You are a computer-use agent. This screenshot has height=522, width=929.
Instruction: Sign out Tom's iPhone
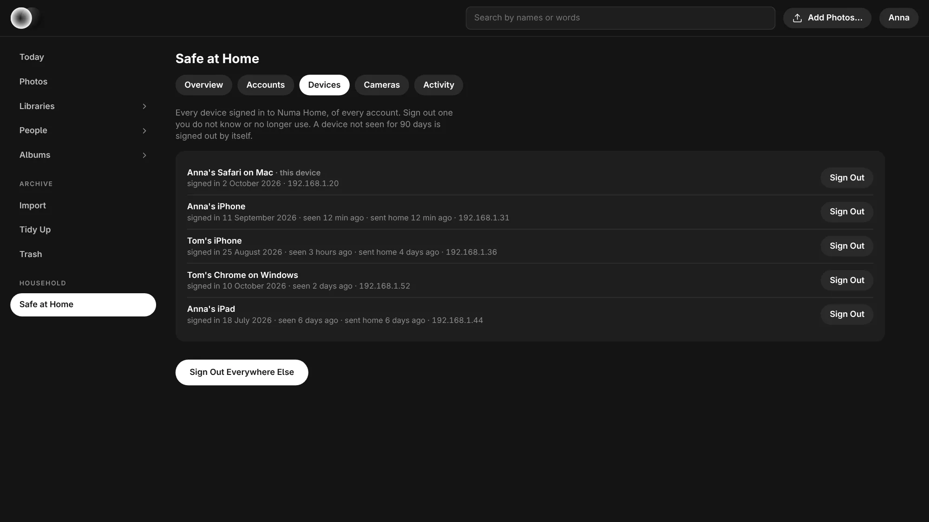point(847,246)
